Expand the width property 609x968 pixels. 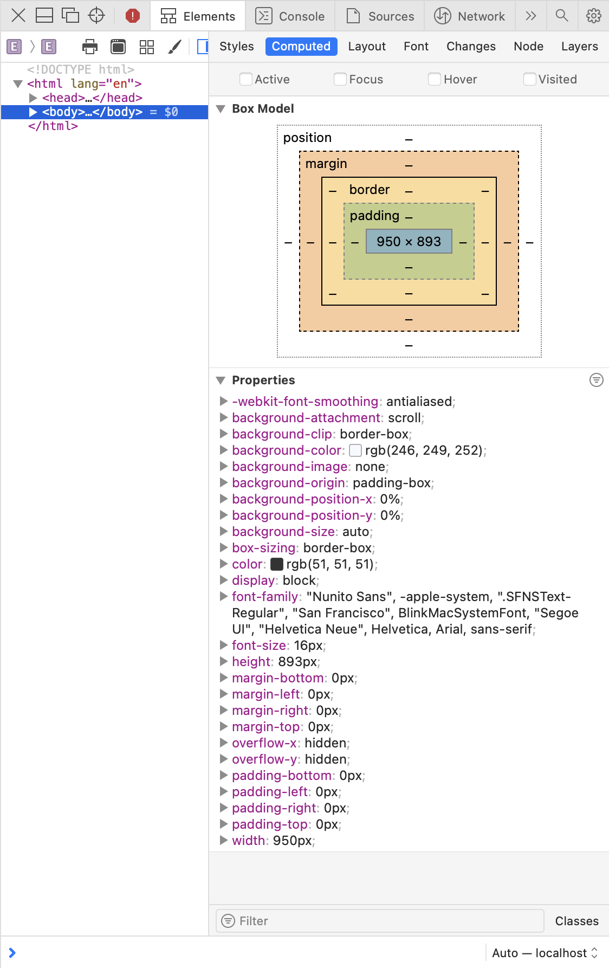223,840
